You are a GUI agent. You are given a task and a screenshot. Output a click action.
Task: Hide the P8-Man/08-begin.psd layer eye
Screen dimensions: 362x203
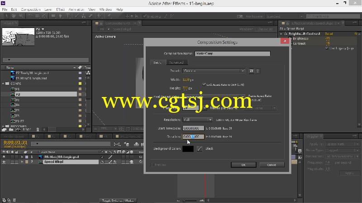tap(4, 157)
